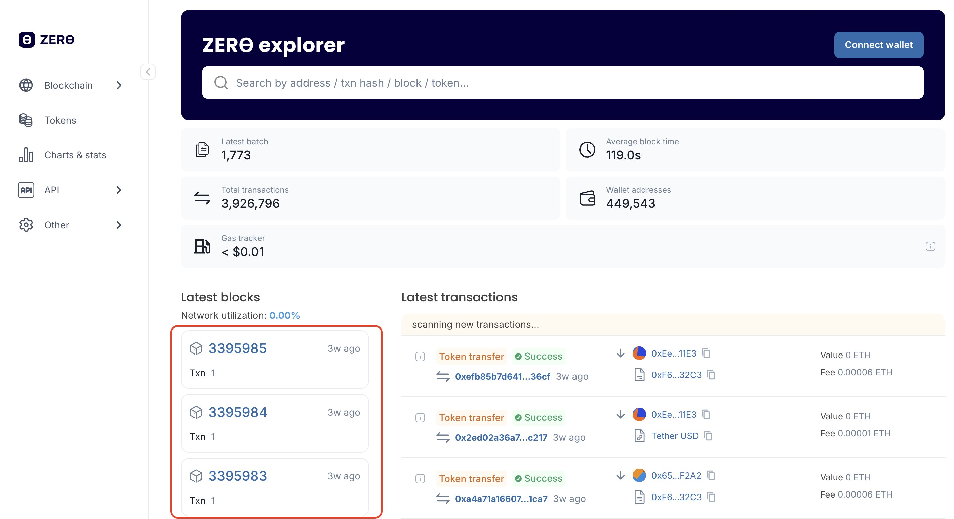The image size is (954, 519).
Task: Copy the 0x65...F2A2 sender address
Action: click(711, 475)
